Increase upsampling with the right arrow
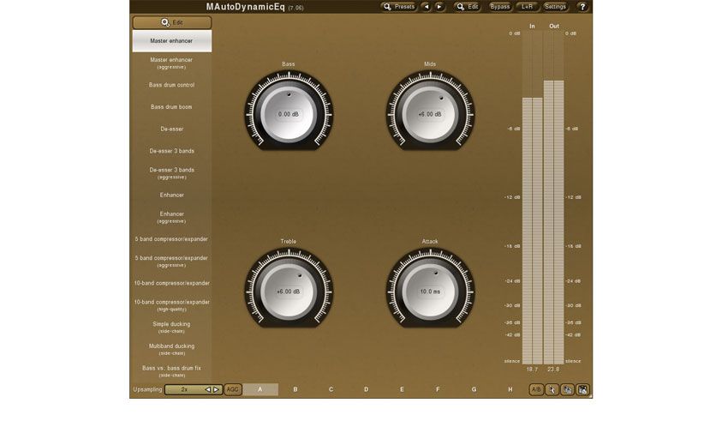728x433 pixels. point(216,389)
